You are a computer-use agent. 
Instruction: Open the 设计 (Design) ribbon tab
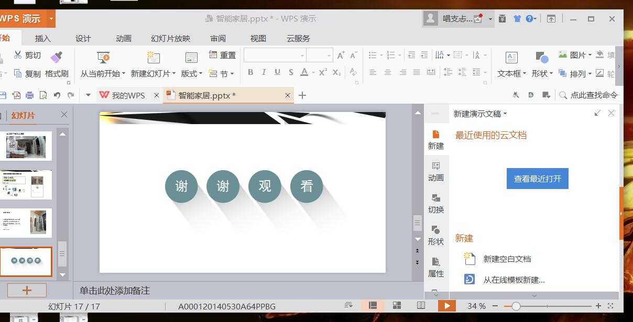point(83,38)
